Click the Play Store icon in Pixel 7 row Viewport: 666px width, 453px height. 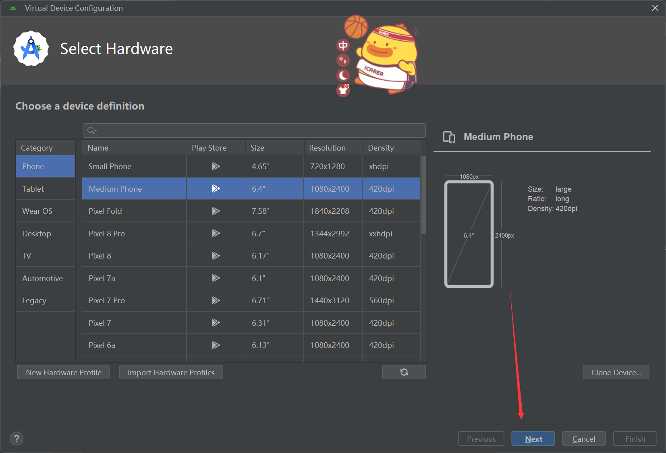(216, 323)
